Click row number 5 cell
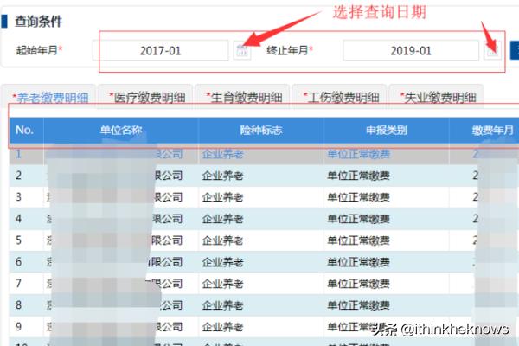This screenshot has height=346, width=519. pyautogui.click(x=26, y=240)
